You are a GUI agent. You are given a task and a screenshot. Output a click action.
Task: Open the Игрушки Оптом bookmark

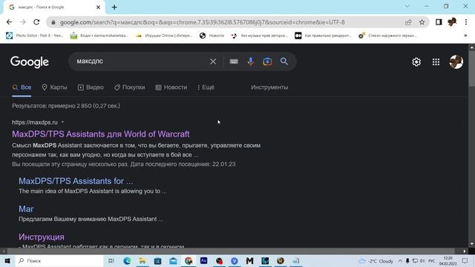point(164,36)
